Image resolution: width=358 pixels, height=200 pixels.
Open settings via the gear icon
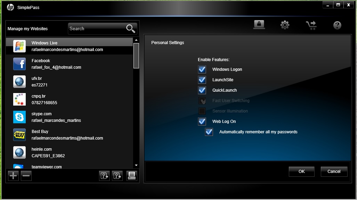click(x=285, y=25)
